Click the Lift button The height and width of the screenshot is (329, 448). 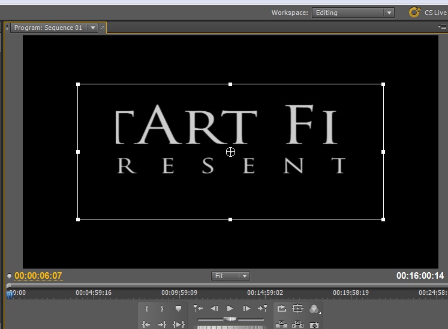(281, 324)
